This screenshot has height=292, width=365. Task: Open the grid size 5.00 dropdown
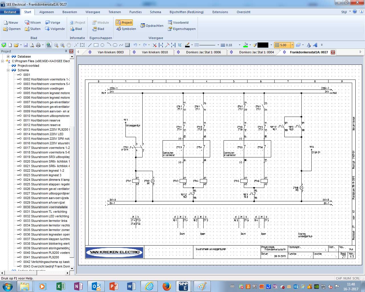click(x=292, y=45)
